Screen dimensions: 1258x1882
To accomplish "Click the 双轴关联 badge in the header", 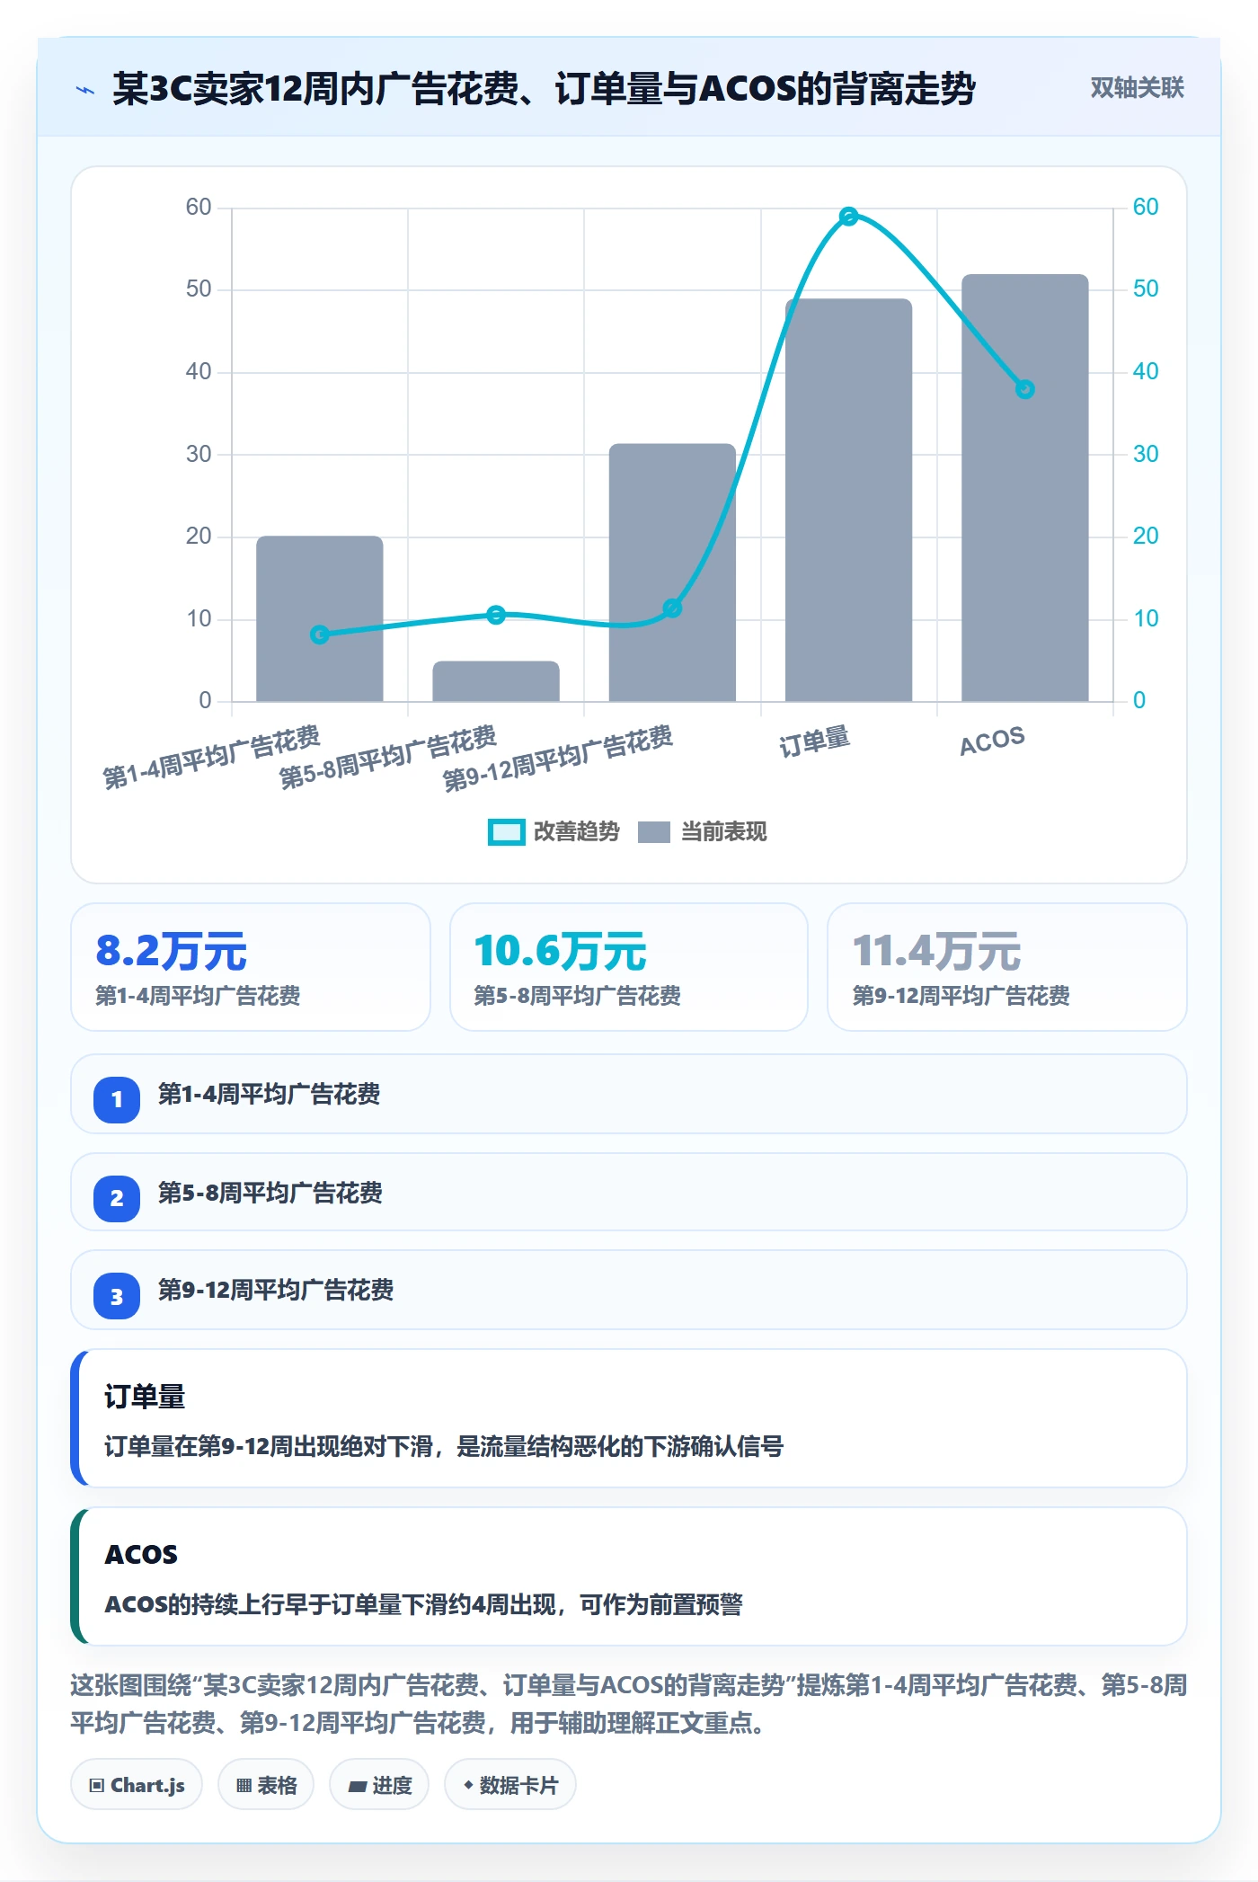I will tap(1137, 88).
